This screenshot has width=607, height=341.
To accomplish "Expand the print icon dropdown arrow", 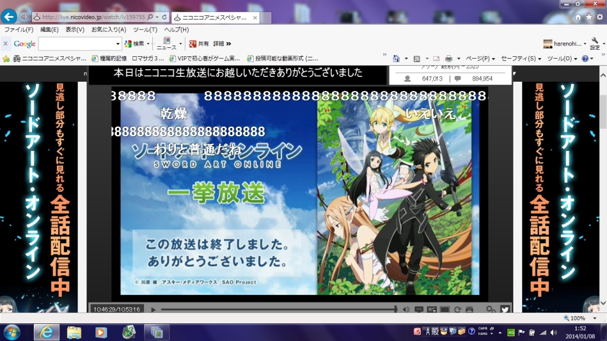I will coord(458,59).
